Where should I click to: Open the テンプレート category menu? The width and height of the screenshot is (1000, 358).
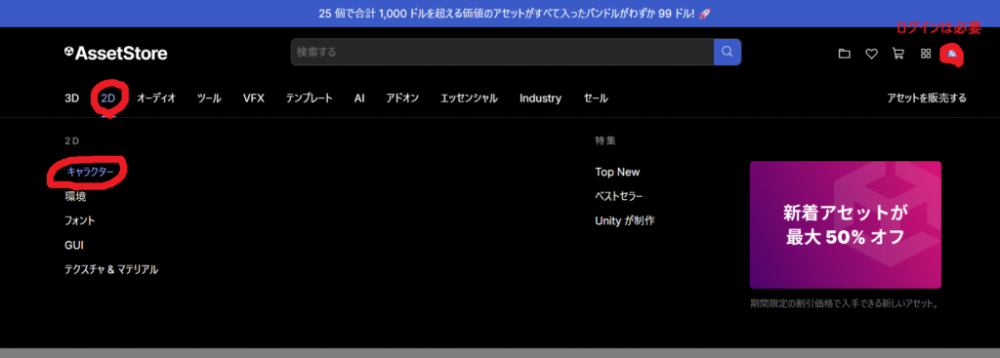coord(309,99)
